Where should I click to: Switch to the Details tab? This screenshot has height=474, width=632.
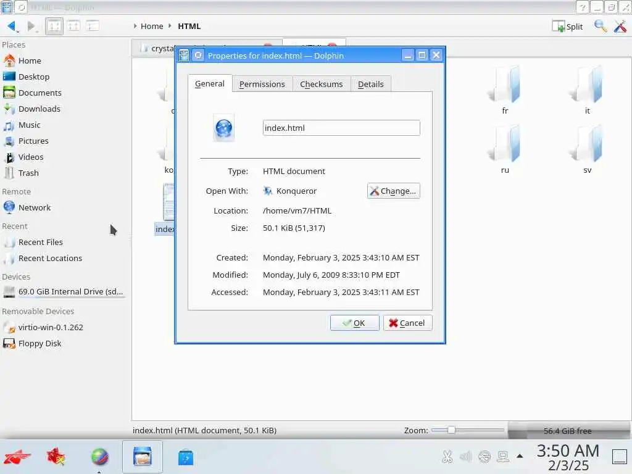click(x=370, y=84)
